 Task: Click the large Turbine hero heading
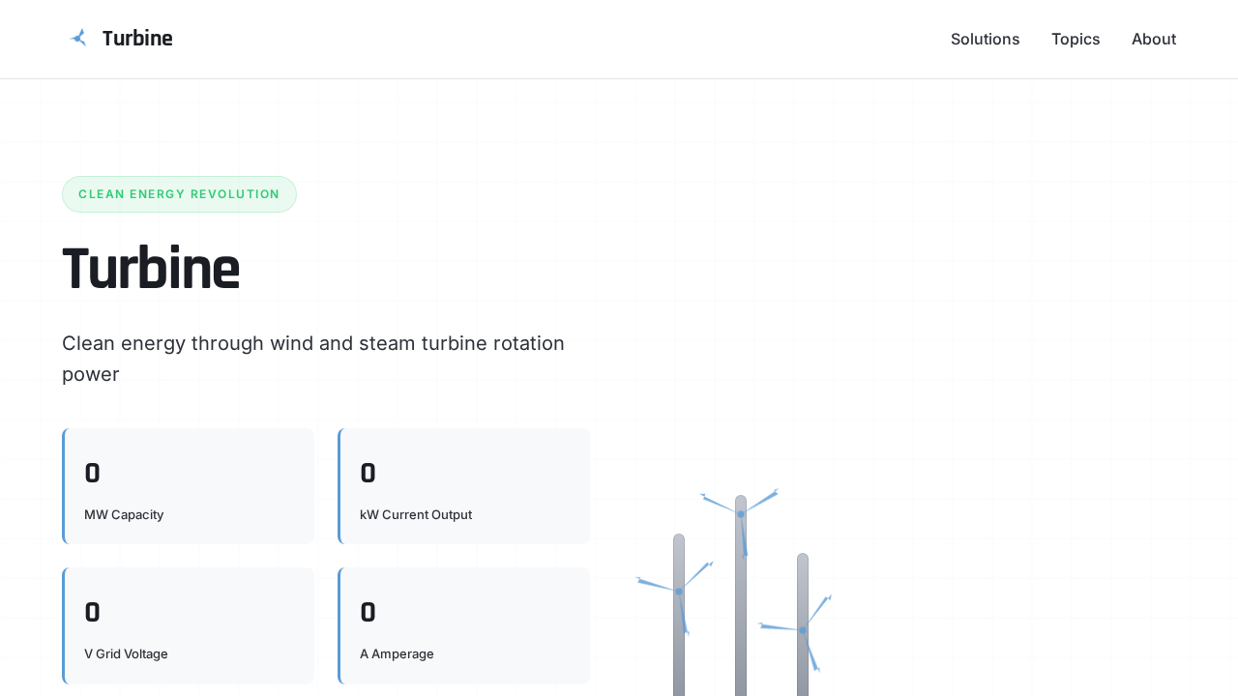pyautogui.click(x=151, y=269)
